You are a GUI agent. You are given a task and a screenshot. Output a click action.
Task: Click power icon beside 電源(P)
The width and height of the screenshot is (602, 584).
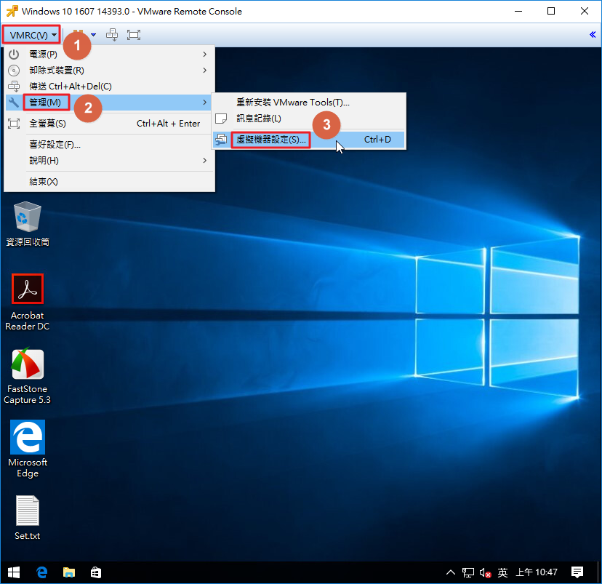click(x=14, y=54)
